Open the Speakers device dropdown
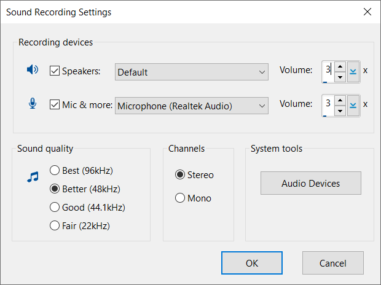The height and width of the screenshot is (285, 381). [x=192, y=72]
